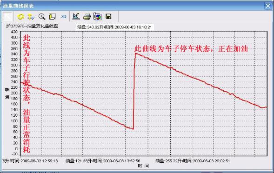This screenshot has width=274, height=173.
Task: Click the curve's lowest point near 70
Action: pyautogui.click(x=133, y=129)
